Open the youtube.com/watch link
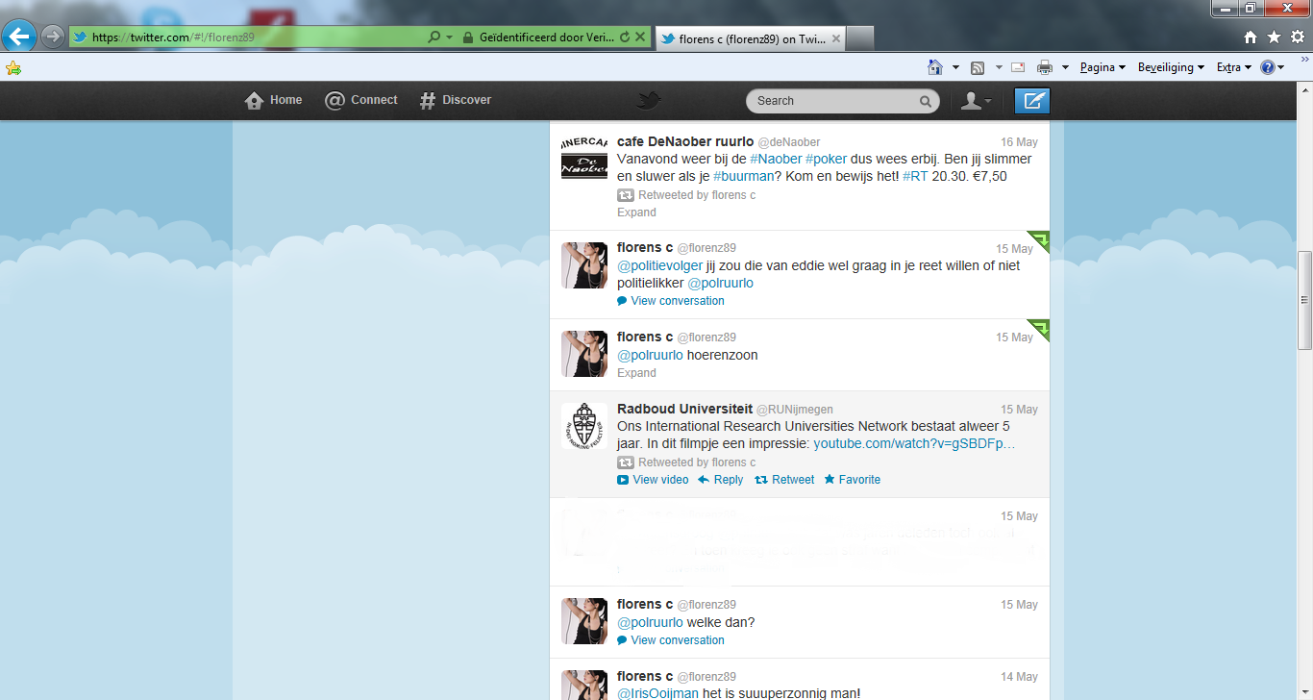This screenshot has width=1313, height=700. point(914,443)
